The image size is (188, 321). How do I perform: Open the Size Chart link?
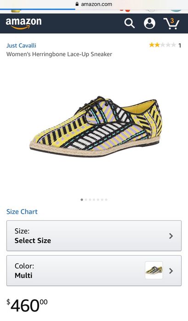click(x=22, y=212)
